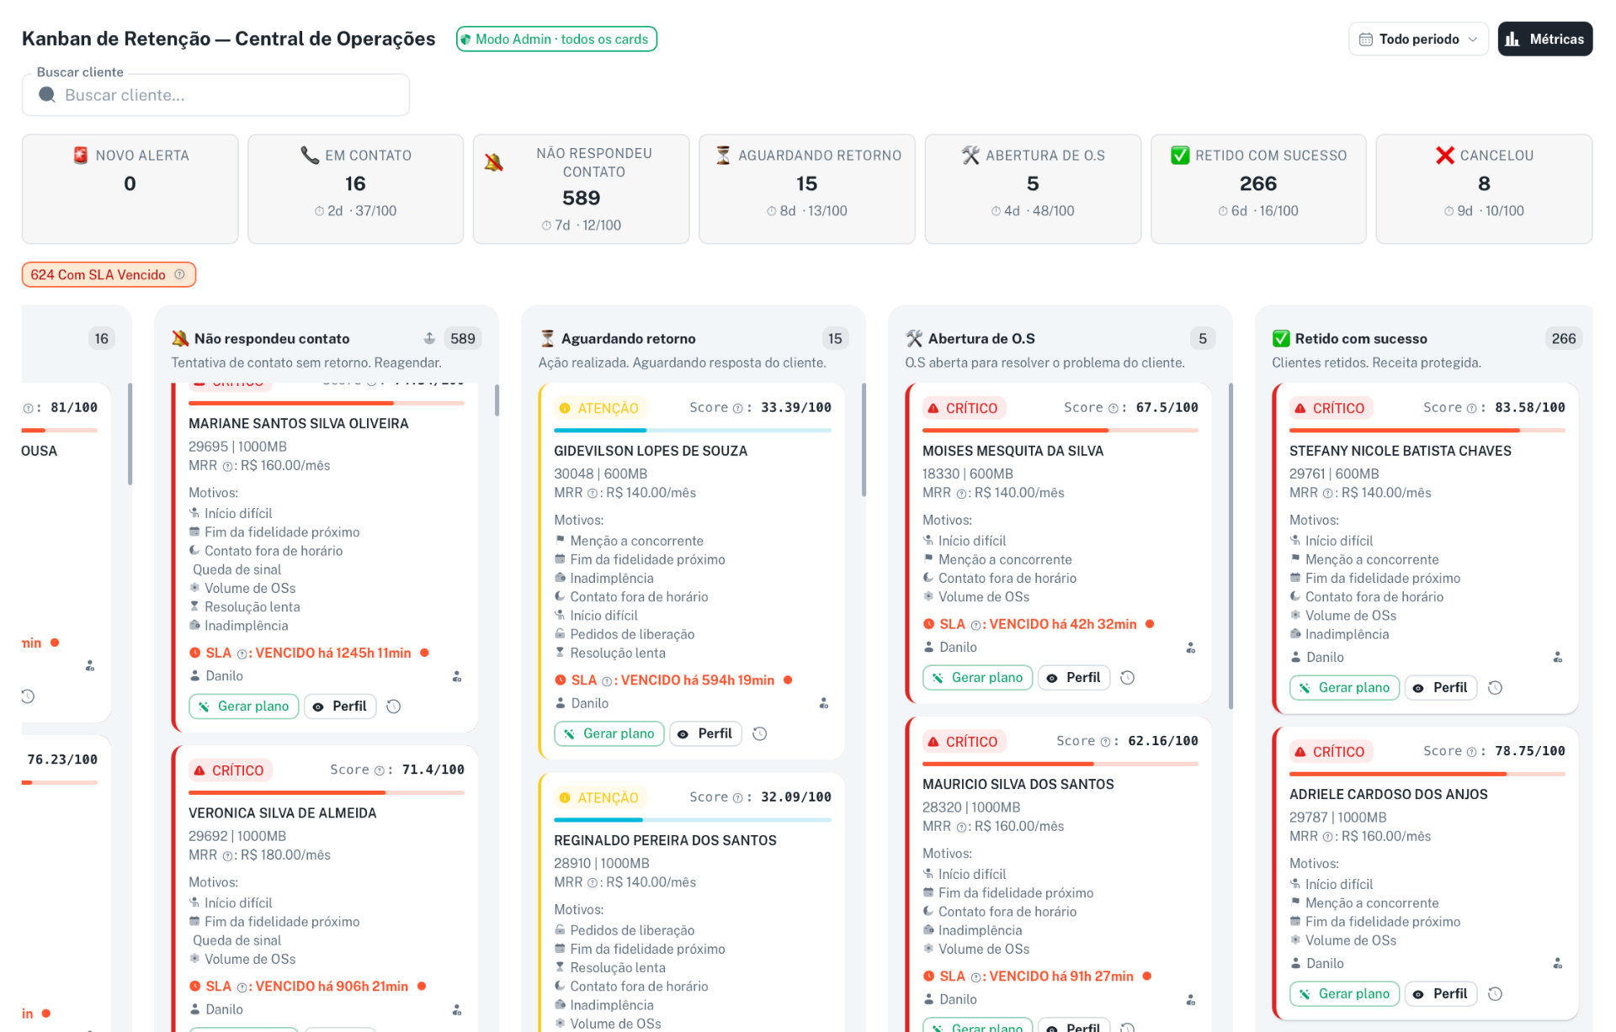The width and height of the screenshot is (1616, 1032).
Task: Click the CRÍTICO badge on Mauricio Silva card
Action: tap(964, 742)
